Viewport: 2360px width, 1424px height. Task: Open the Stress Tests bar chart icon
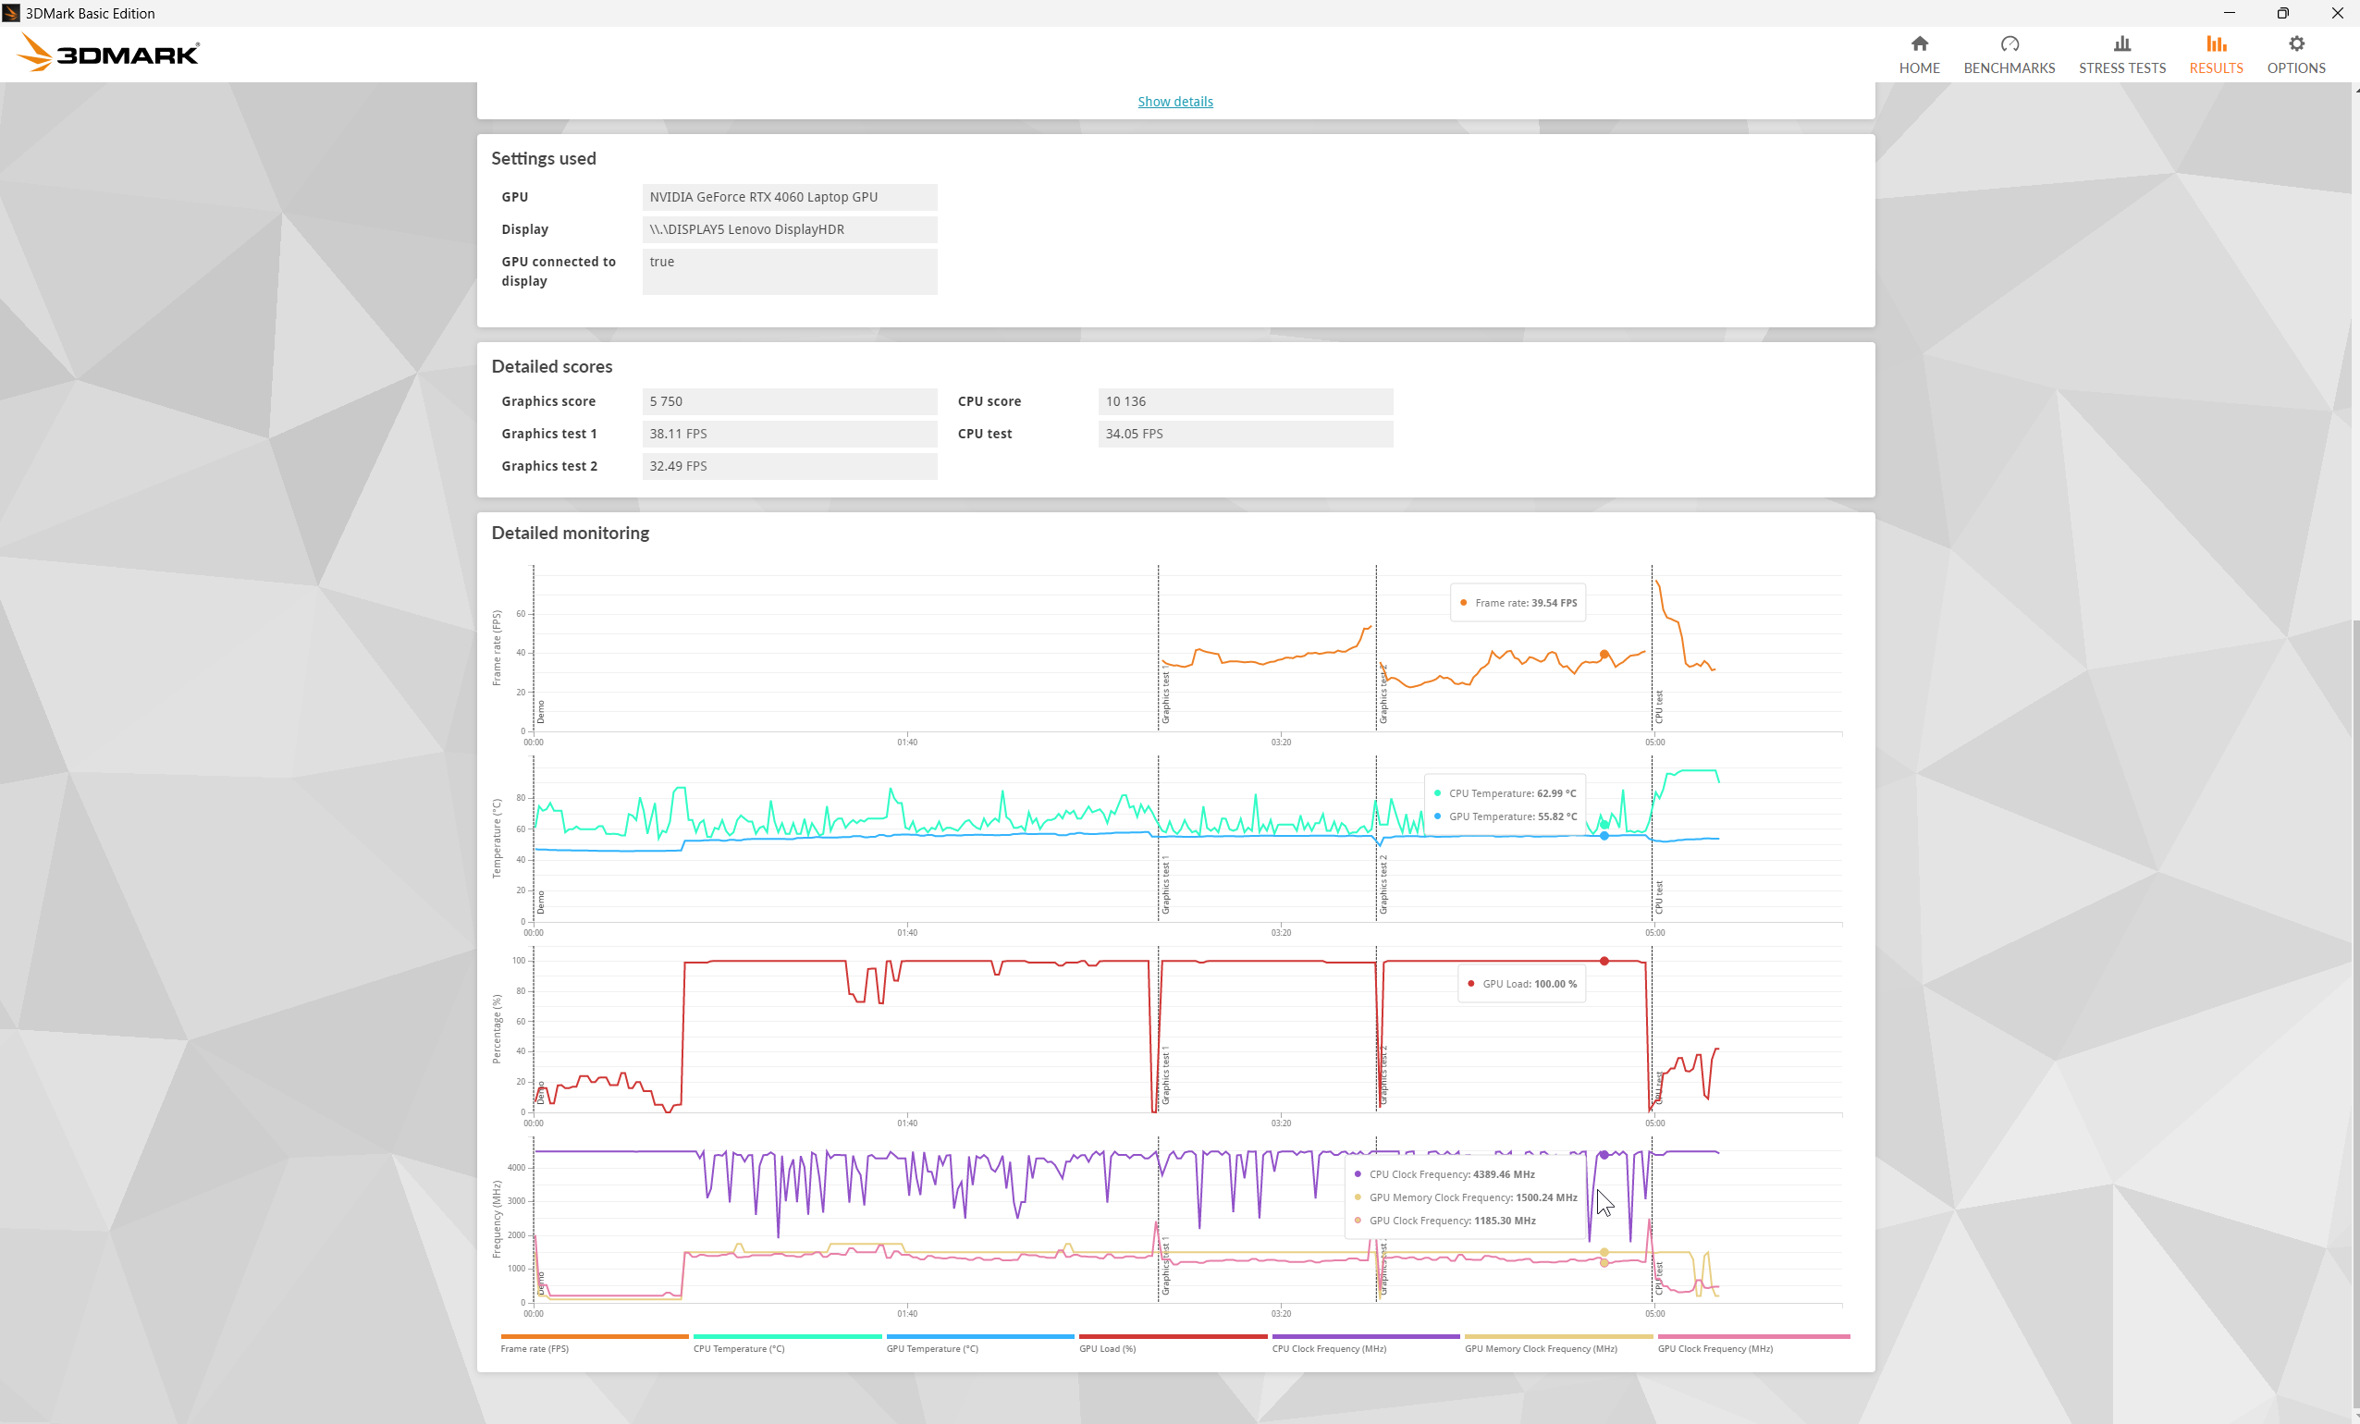(x=2121, y=44)
